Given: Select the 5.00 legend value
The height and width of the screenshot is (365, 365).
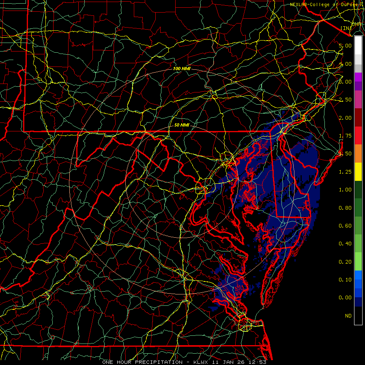Looking at the screenshot, I should coord(345,45).
